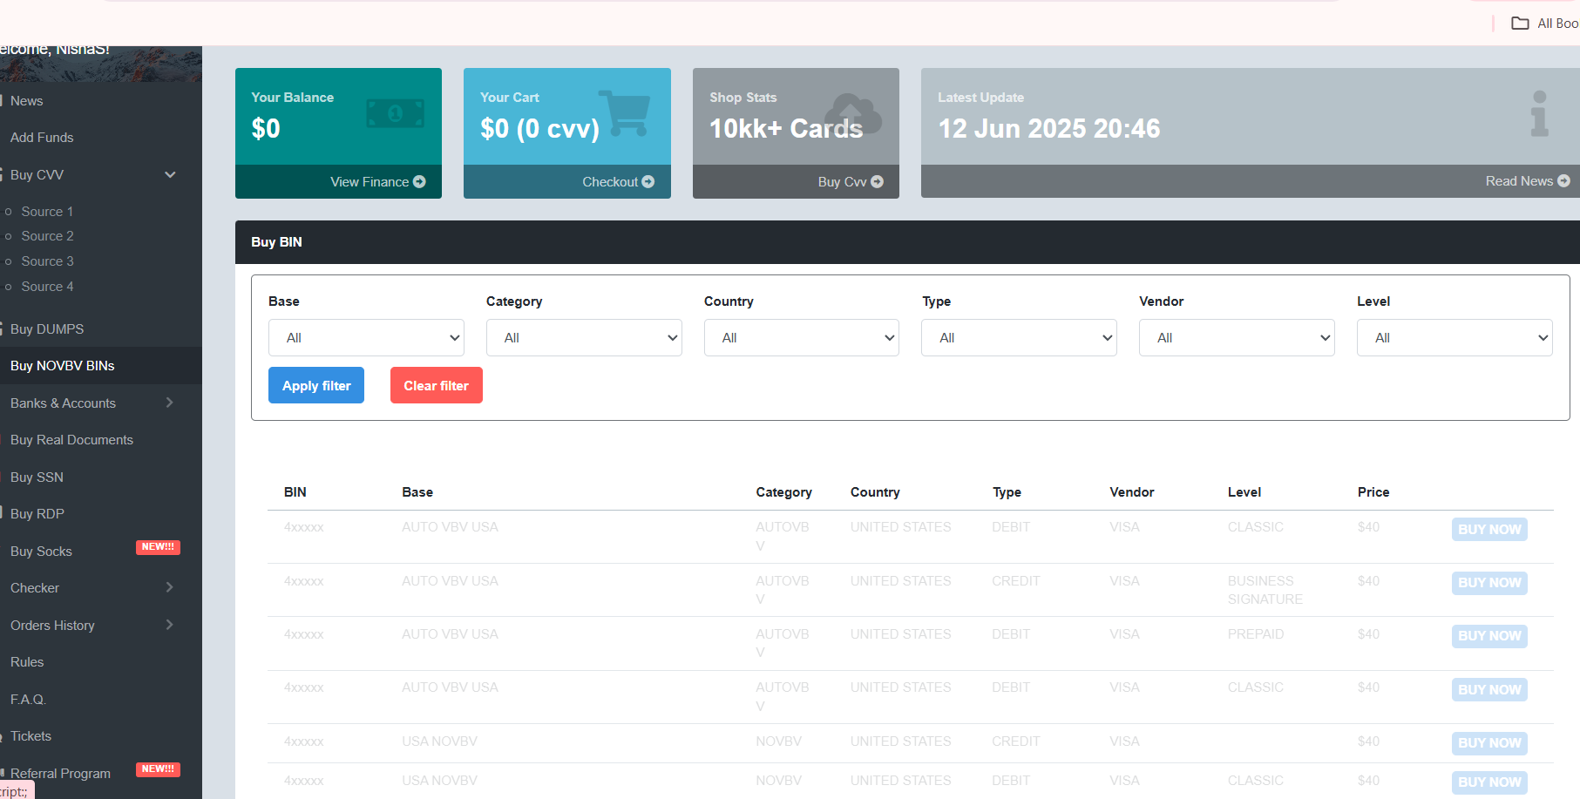
Task: Open the Base filter dropdown
Action: [366, 337]
